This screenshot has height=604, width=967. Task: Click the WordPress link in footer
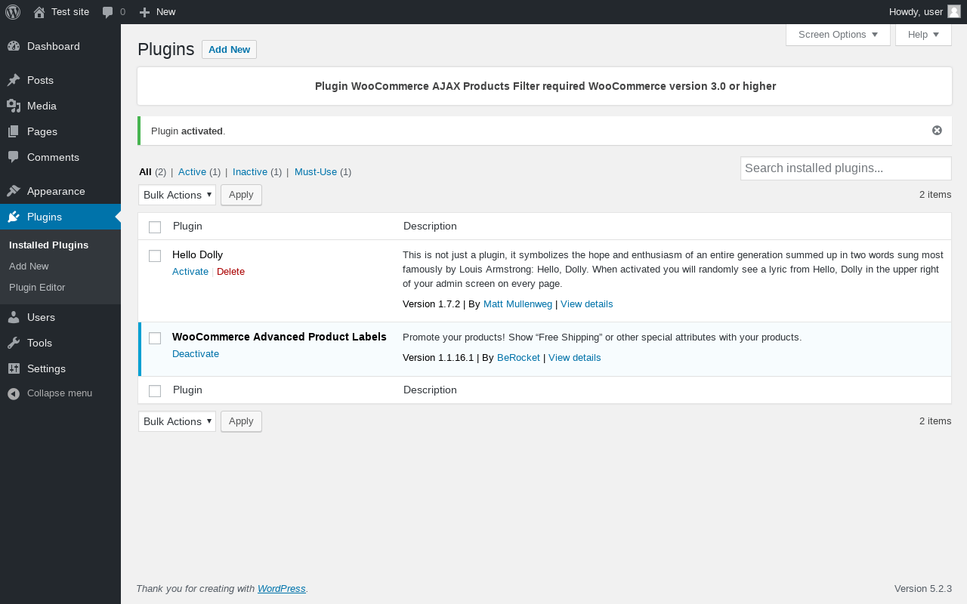281,589
